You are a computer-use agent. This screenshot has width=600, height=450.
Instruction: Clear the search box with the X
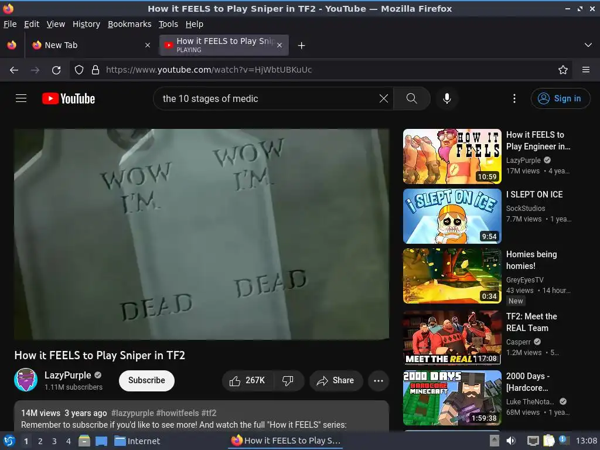pyautogui.click(x=383, y=98)
